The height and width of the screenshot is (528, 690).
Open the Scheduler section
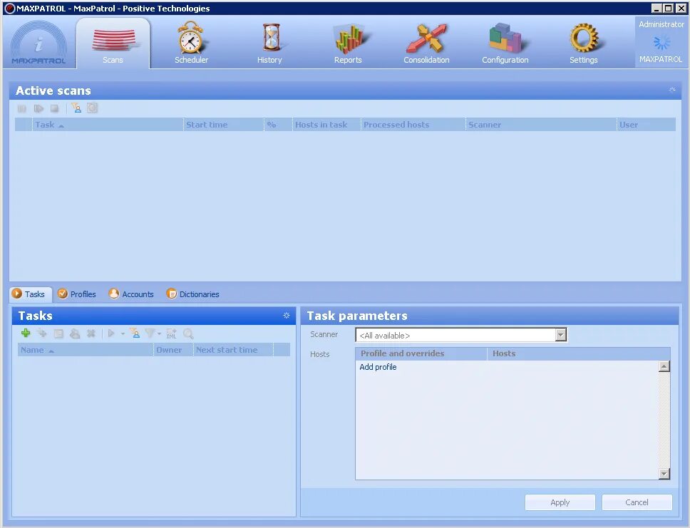click(x=191, y=44)
